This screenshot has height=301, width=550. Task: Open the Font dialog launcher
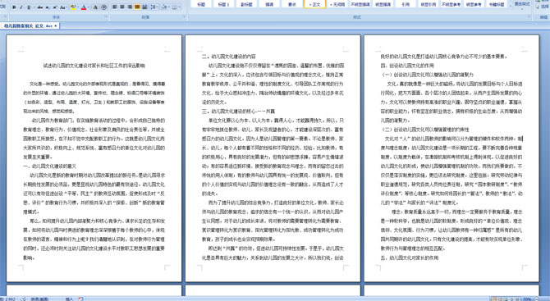pyautogui.click(x=106, y=17)
